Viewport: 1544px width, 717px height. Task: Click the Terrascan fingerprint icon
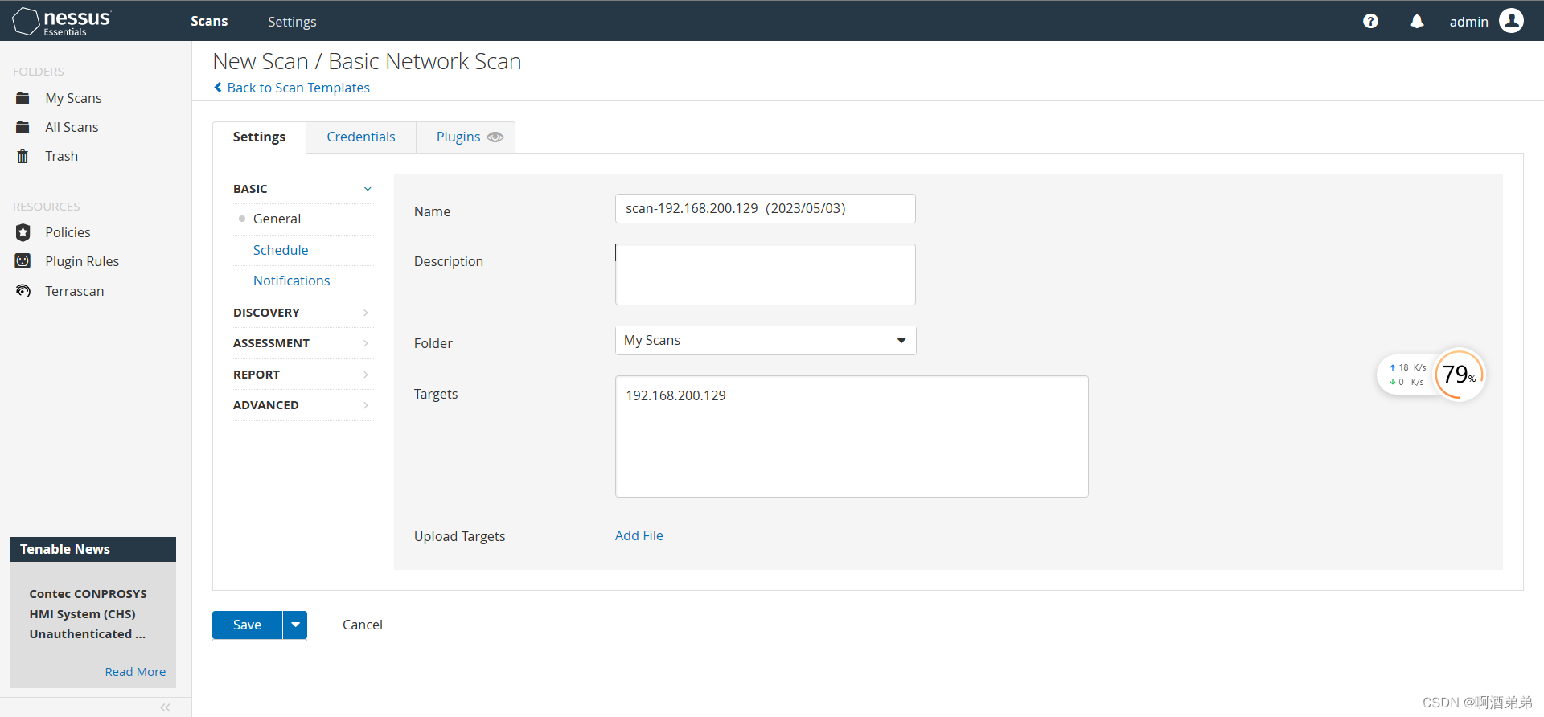tap(23, 291)
